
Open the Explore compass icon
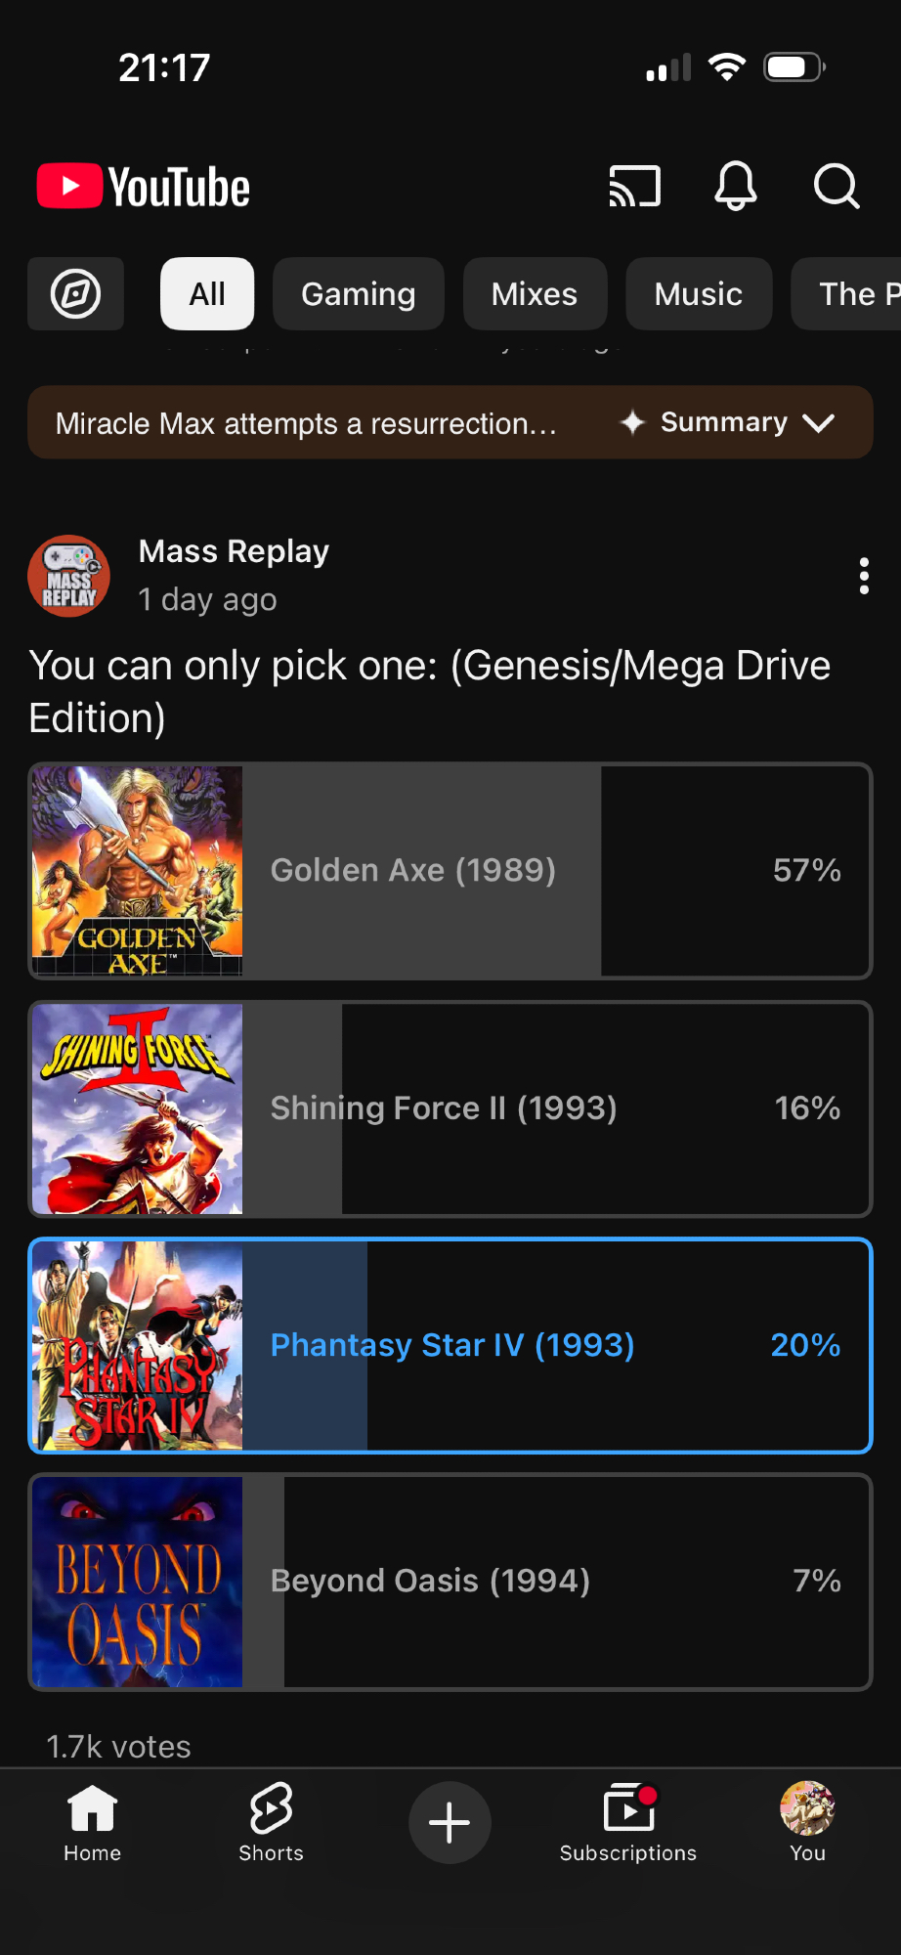pyautogui.click(x=76, y=294)
